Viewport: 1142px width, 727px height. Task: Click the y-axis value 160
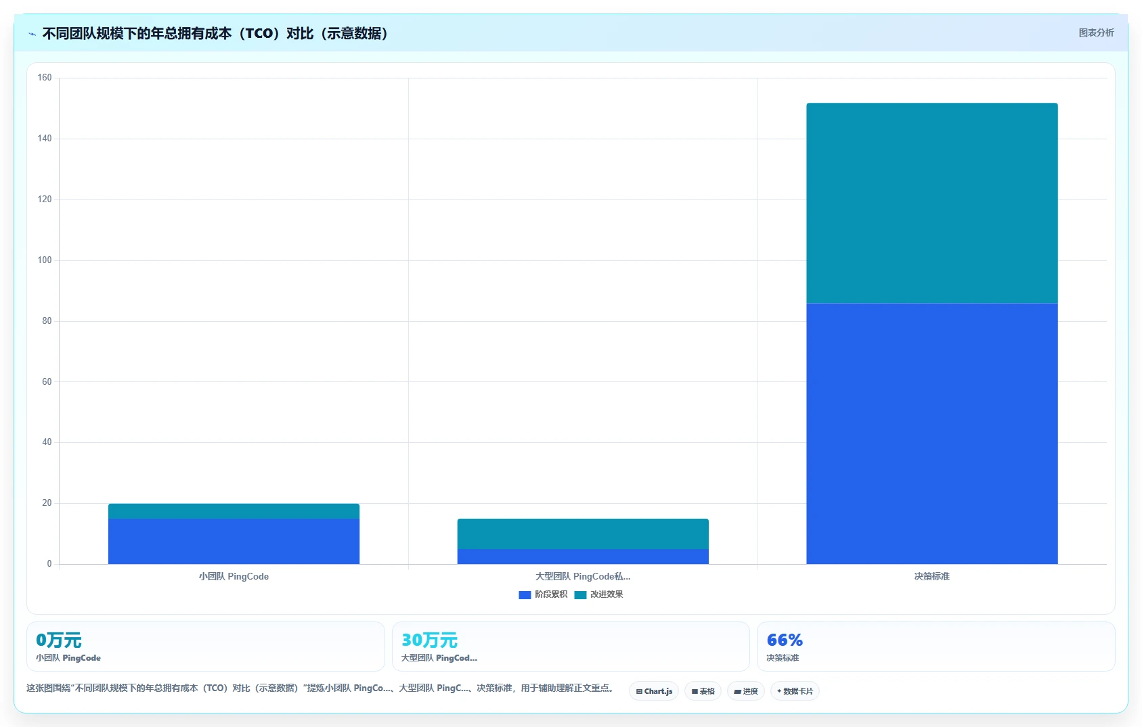[45, 78]
